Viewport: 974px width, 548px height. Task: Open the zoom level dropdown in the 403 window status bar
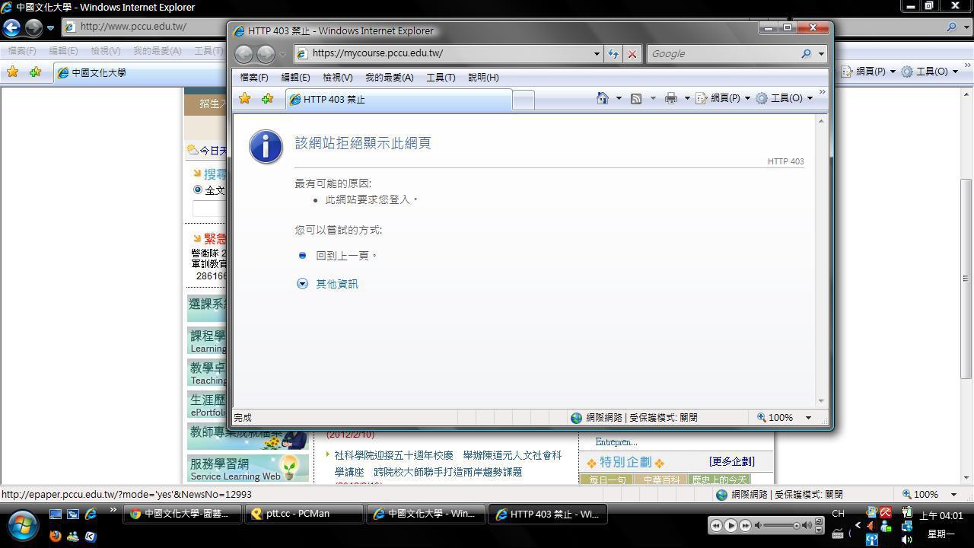pos(808,417)
